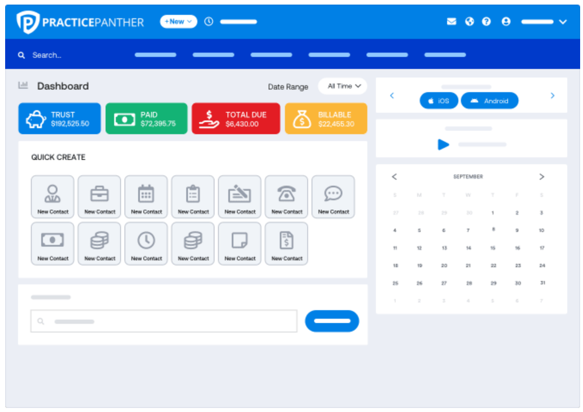Screen dimensions: 583x412
Task: Click the clock time entry quick create icon
Action: tap(146, 244)
